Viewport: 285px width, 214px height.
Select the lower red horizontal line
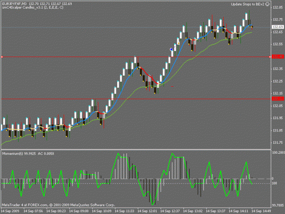[136, 99]
